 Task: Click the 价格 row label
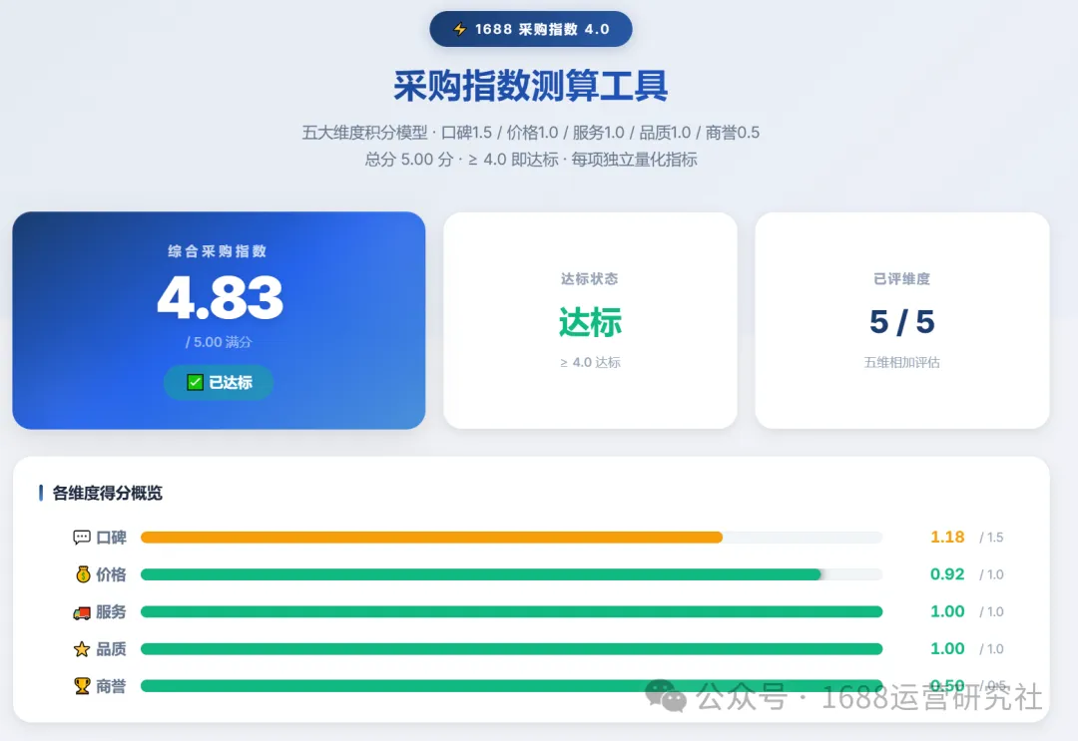112,574
